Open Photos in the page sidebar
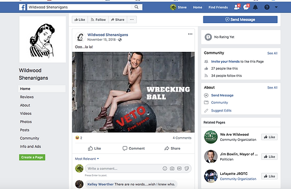The width and height of the screenshot is (291, 189). 26,122
